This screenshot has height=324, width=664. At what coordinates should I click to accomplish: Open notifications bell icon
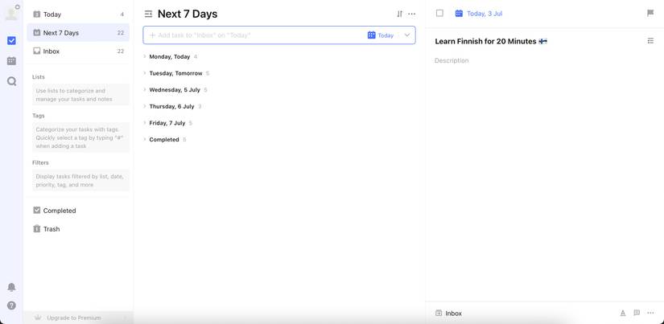click(x=11, y=287)
